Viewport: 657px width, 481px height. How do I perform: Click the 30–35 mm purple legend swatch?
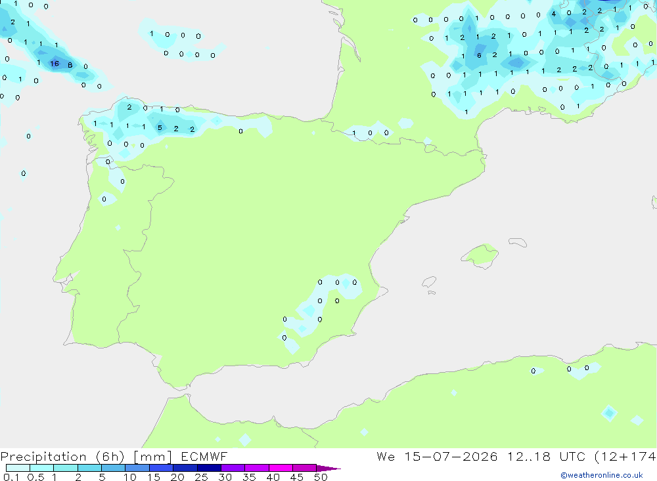pos(233,468)
